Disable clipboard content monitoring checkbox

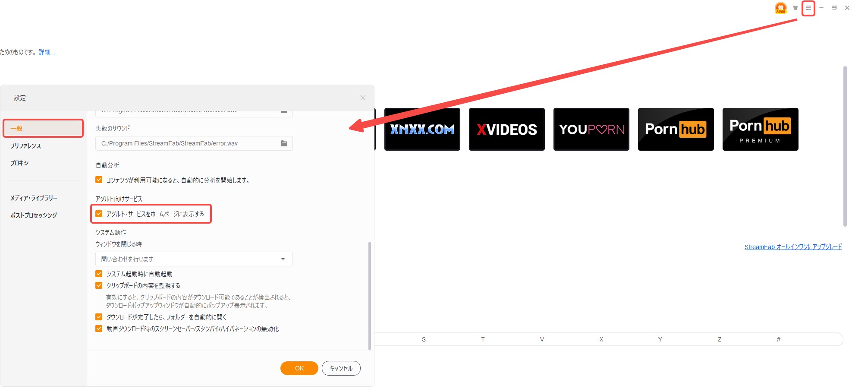(99, 285)
